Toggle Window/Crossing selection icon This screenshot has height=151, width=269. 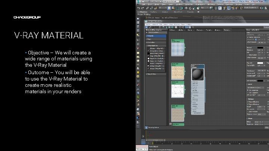tap(181, 8)
